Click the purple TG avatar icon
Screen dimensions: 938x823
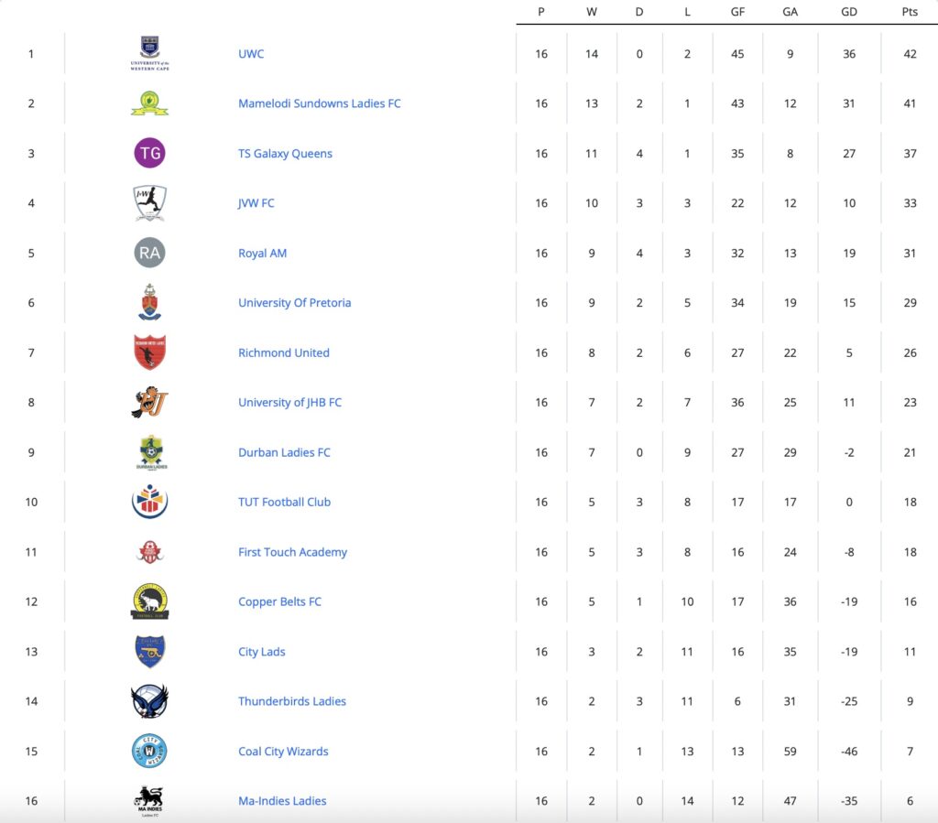pos(149,153)
